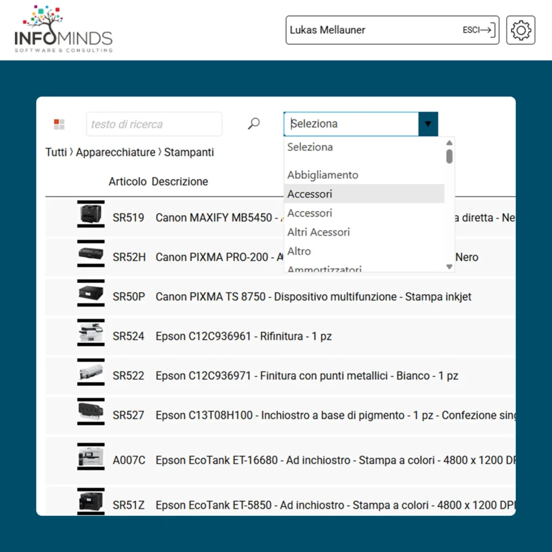Image resolution: width=552 pixels, height=552 pixels.
Task: Click the testo di ricerca field
Action: (x=154, y=125)
